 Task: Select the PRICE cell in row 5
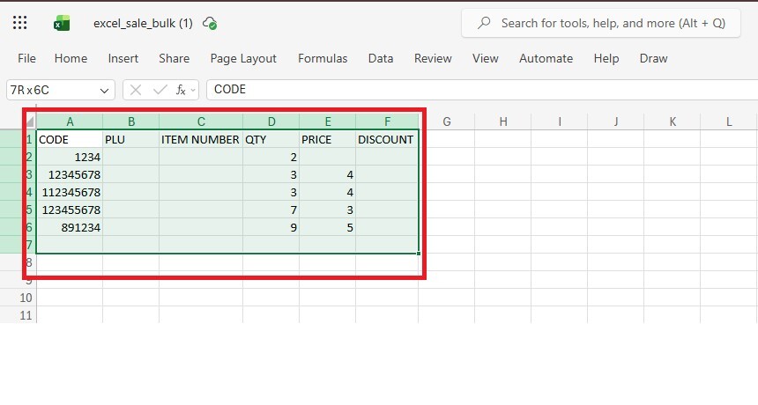point(328,210)
